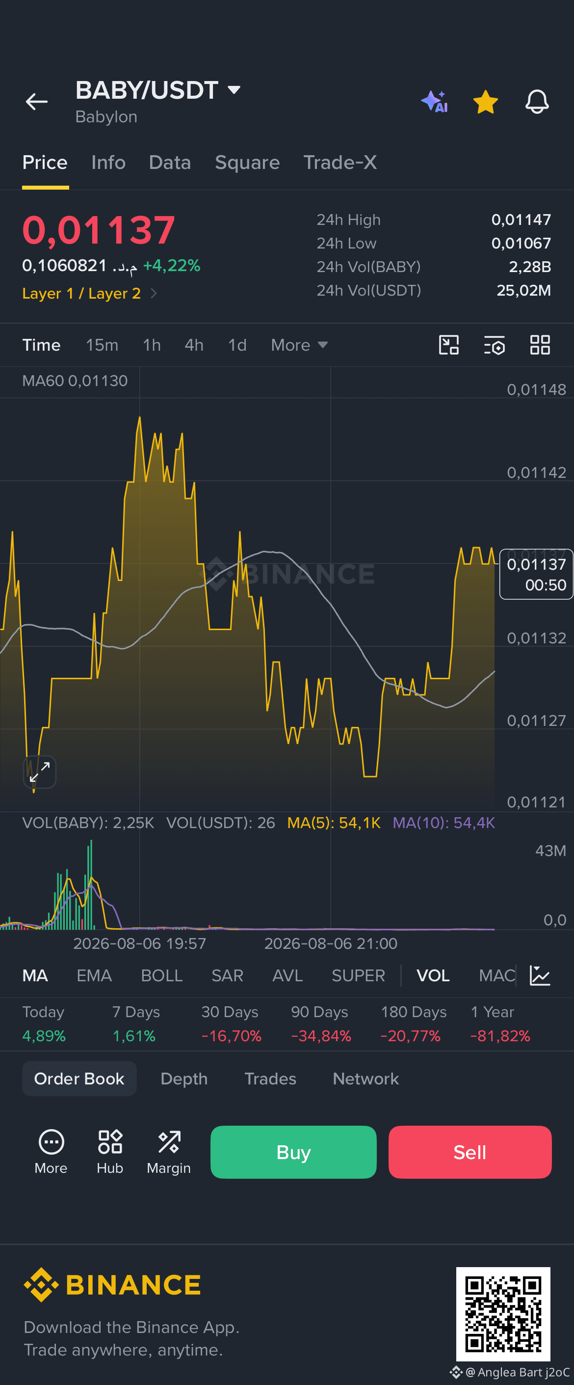This screenshot has width=574, height=1385.
Task: Tap the red Sell button
Action: 470,1152
